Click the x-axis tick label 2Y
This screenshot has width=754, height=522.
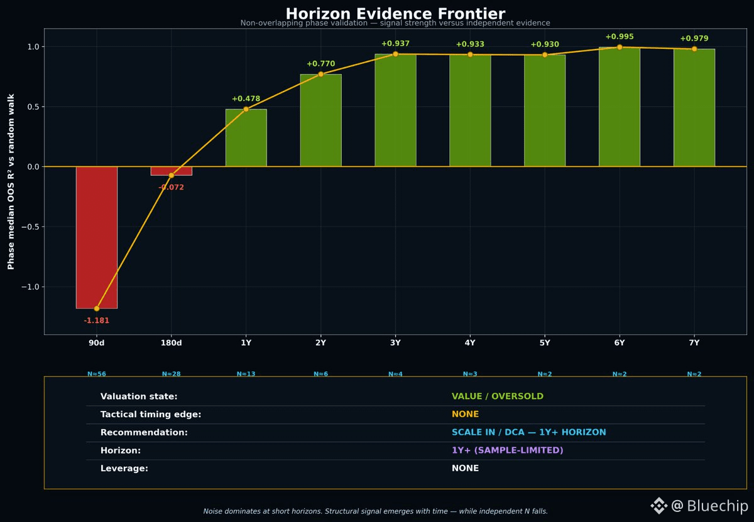tap(320, 343)
